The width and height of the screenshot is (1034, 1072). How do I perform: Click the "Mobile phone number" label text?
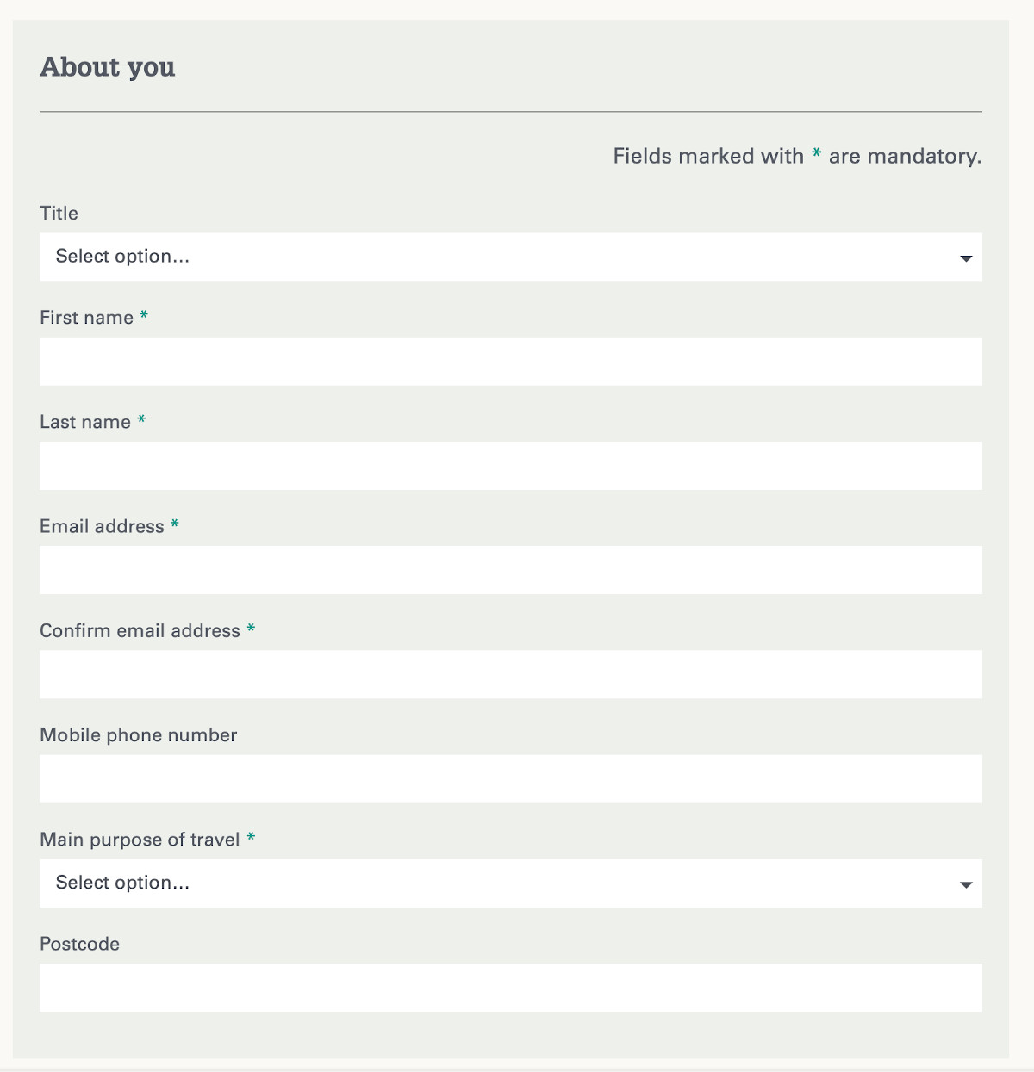138,735
